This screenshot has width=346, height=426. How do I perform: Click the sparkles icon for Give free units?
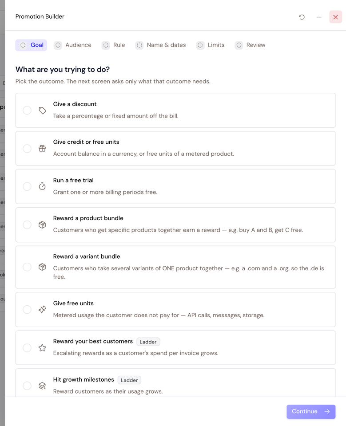point(42,309)
